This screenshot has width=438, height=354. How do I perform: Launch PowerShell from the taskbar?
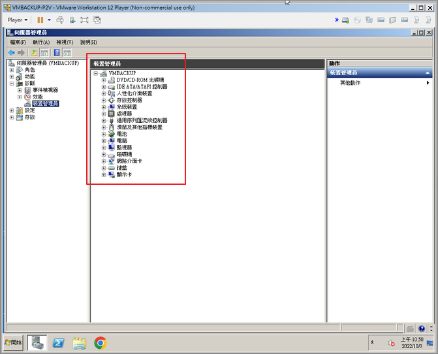pos(58,343)
